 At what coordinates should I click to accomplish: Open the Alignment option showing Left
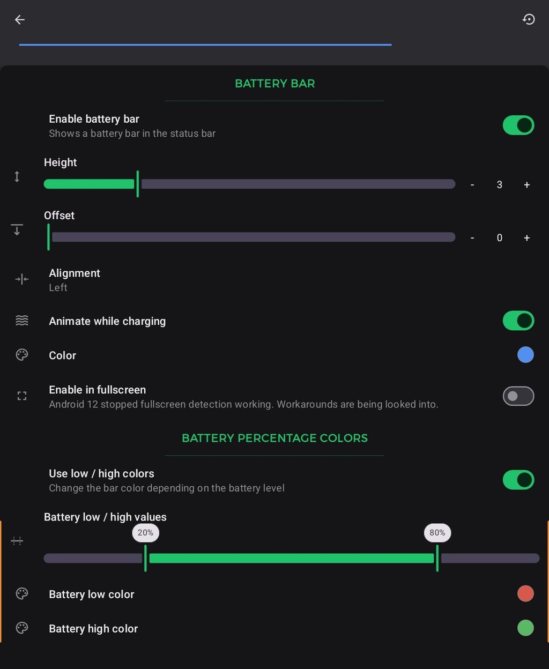click(x=75, y=280)
